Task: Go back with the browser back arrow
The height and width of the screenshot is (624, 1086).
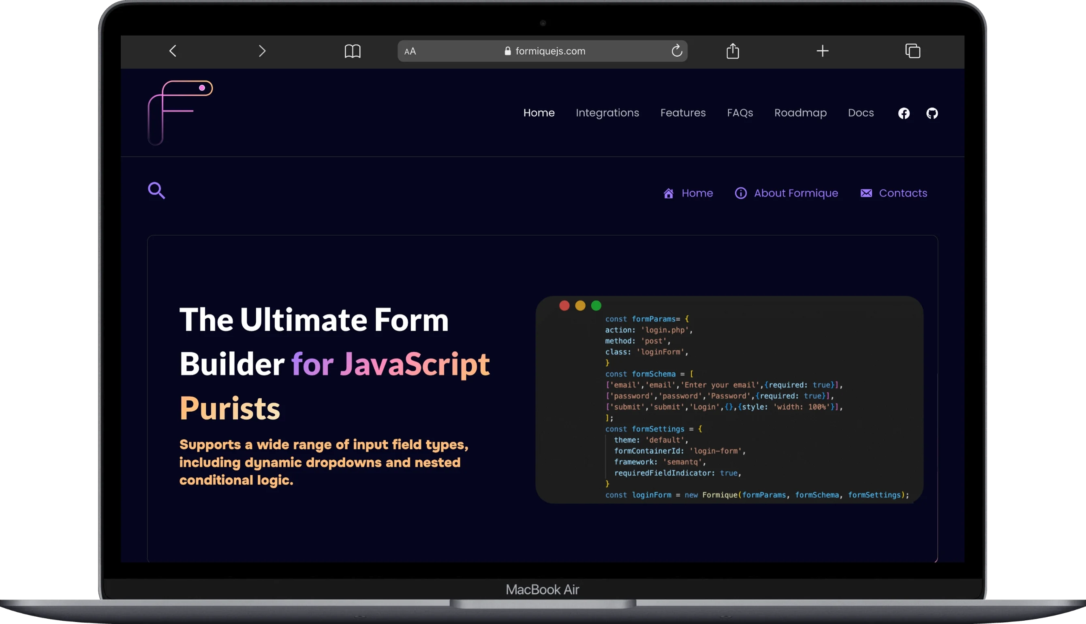Action: [173, 51]
